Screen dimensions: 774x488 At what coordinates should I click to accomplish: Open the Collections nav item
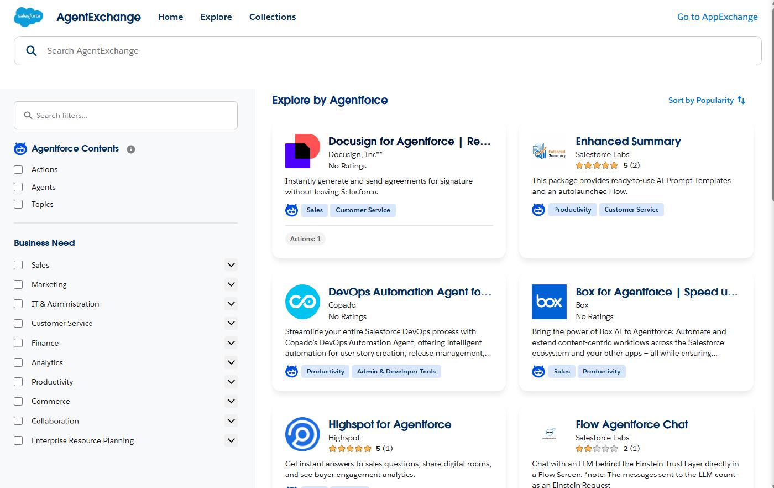273,17
